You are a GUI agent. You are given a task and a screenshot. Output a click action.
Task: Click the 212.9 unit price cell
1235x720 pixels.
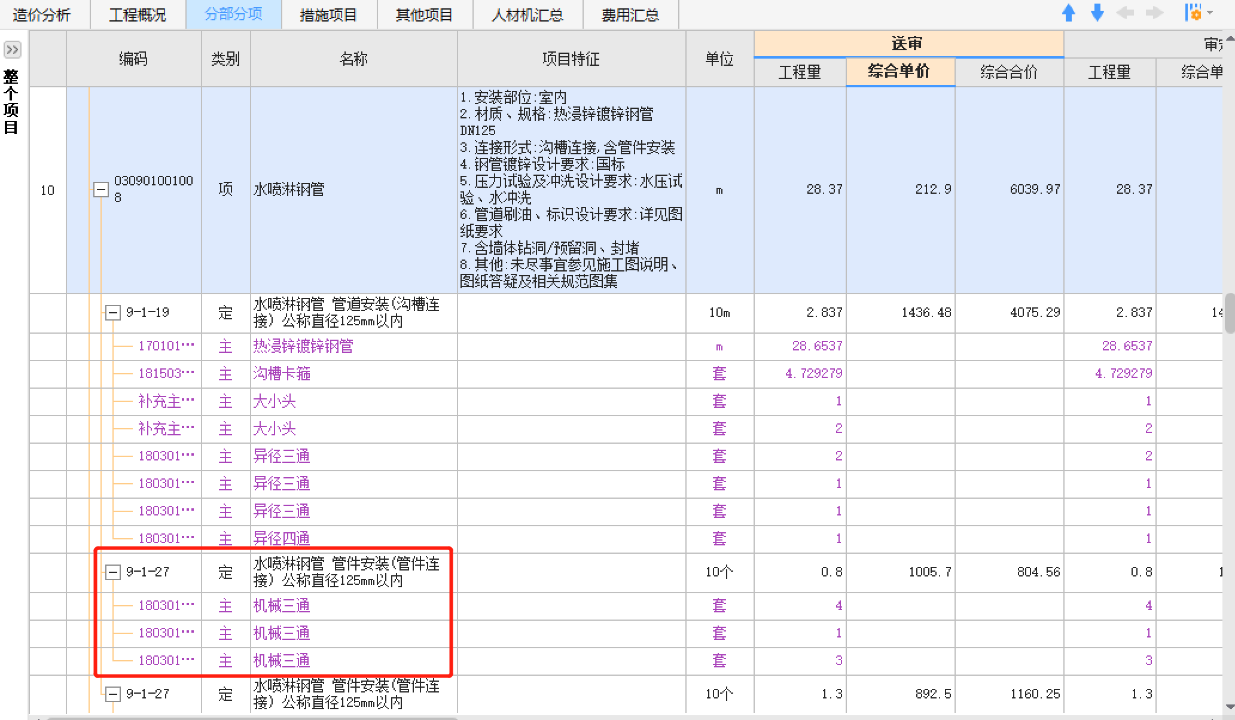[900, 190]
